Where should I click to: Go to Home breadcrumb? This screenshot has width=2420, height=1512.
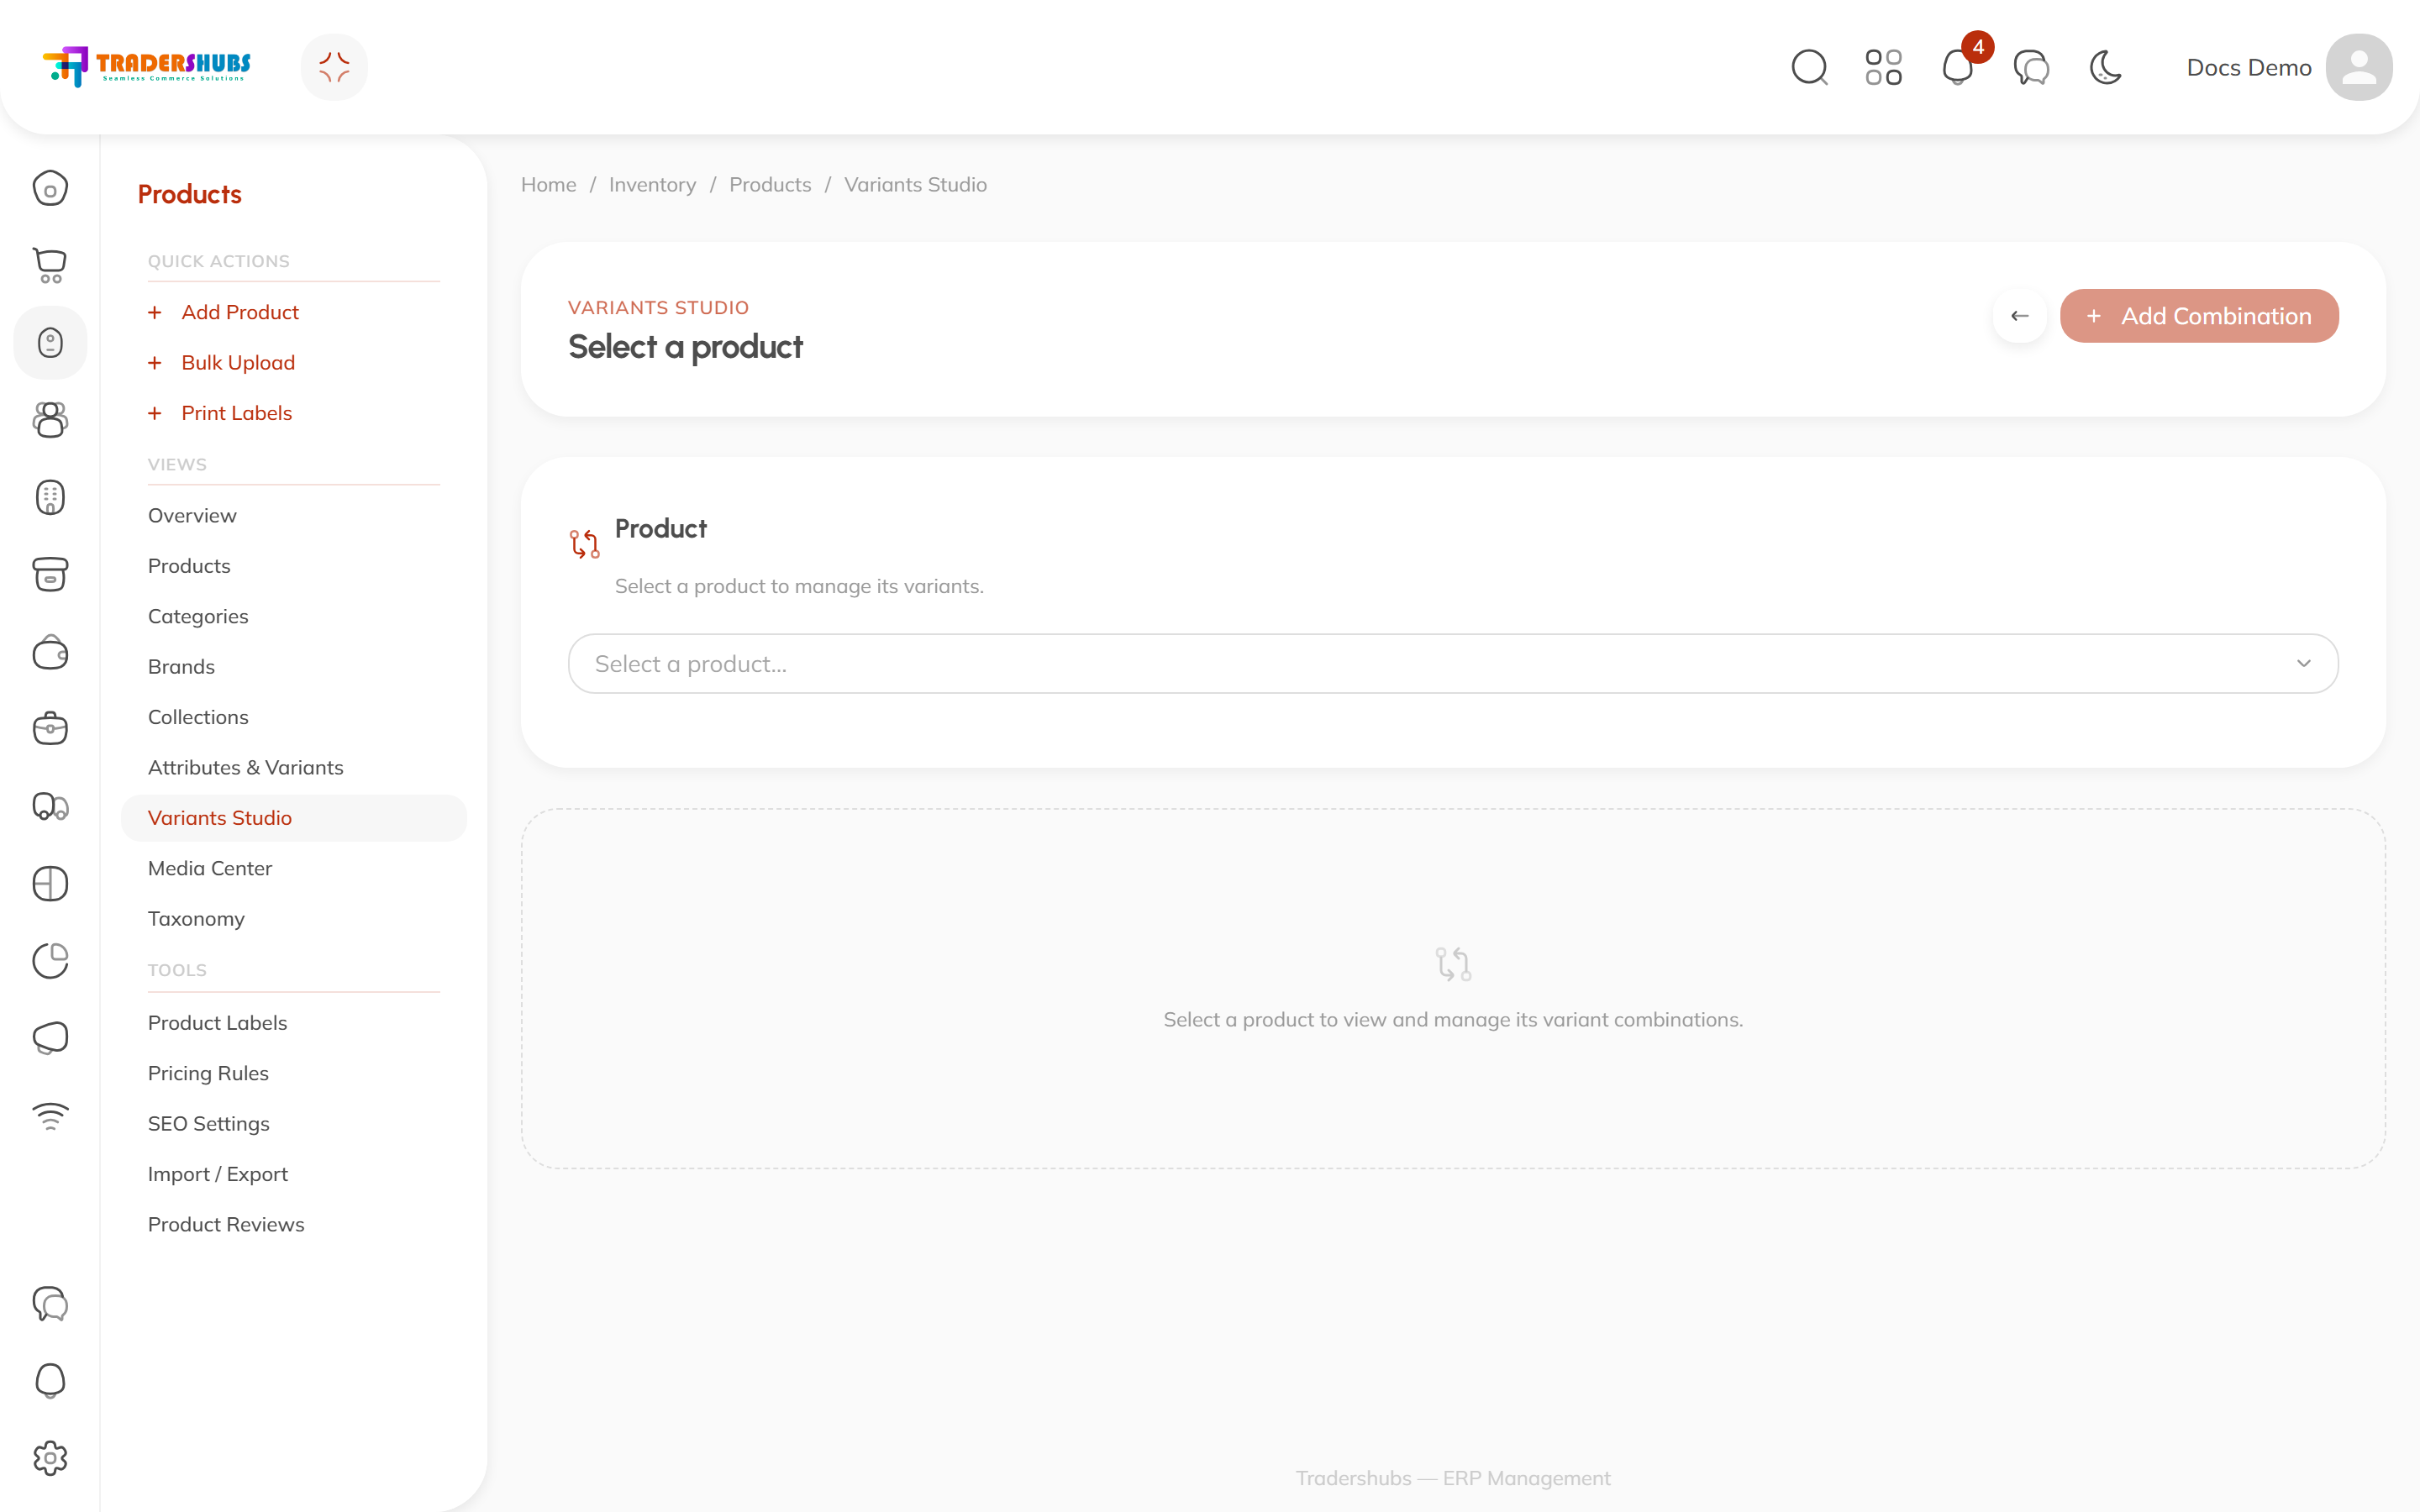coord(548,184)
